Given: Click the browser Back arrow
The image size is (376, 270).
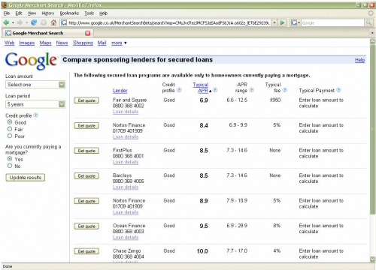Looking at the screenshot, I should 6,22.
